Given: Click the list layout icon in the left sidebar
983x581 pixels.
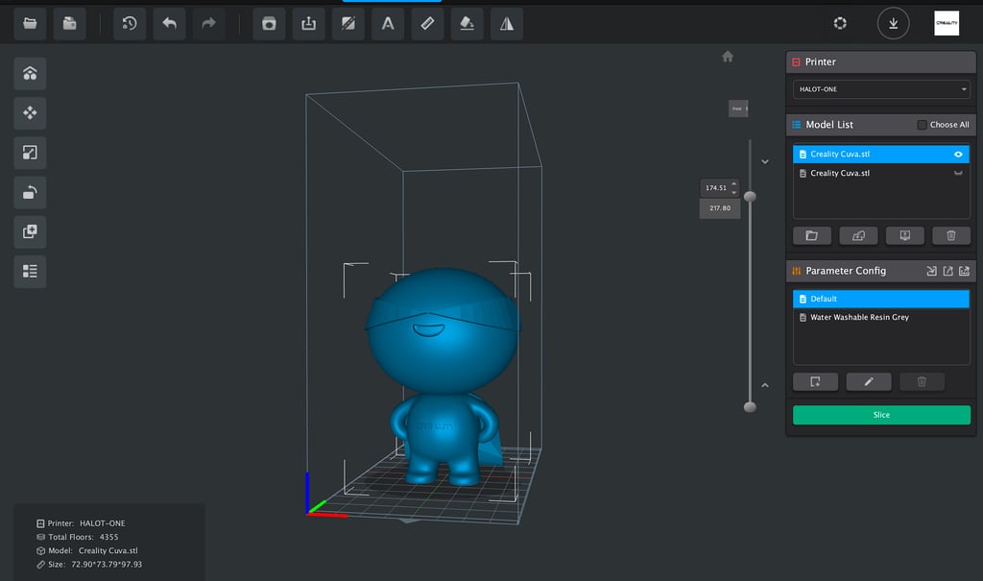Looking at the screenshot, I should [x=30, y=271].
